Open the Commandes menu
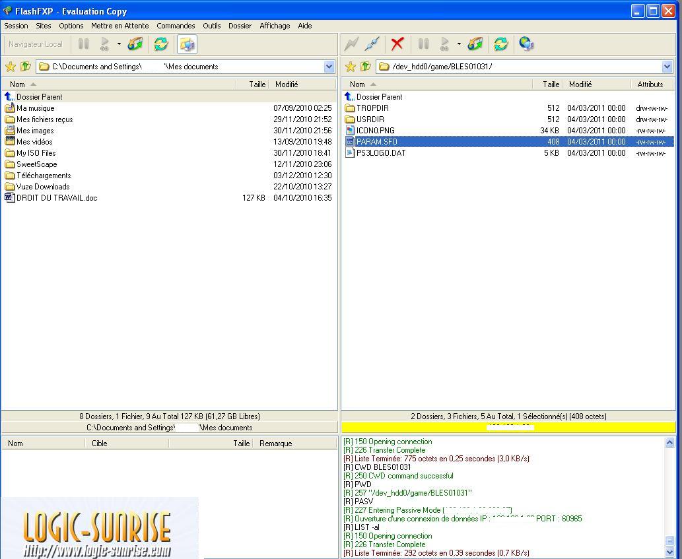Screen dimensions: 682x559 pos(176,26)
